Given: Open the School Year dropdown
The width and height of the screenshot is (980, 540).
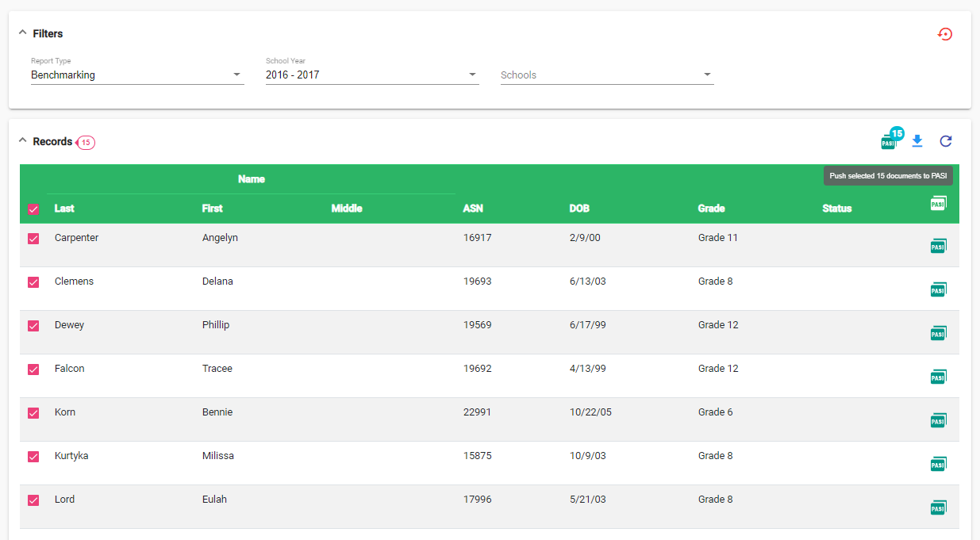Looking at the screenshot, I should pyautogui.click(x=371, y=75).
